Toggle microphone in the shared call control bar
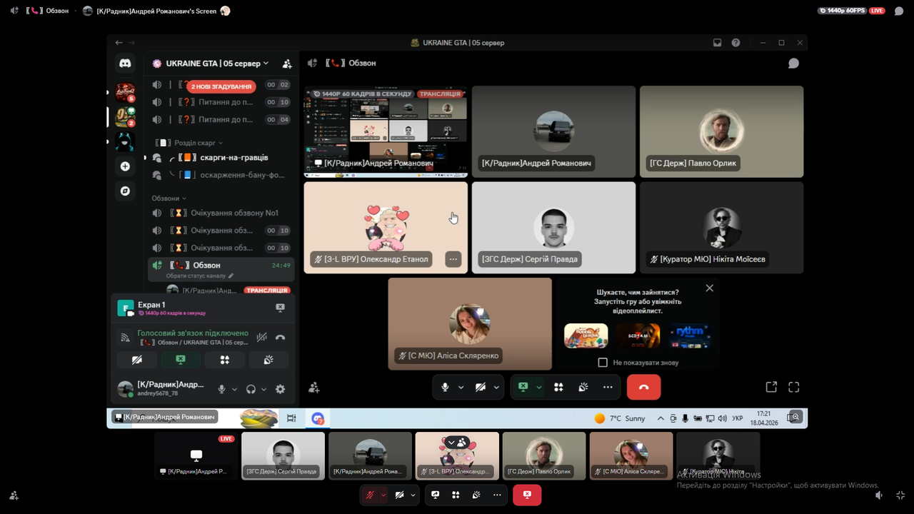 point(445,387)
